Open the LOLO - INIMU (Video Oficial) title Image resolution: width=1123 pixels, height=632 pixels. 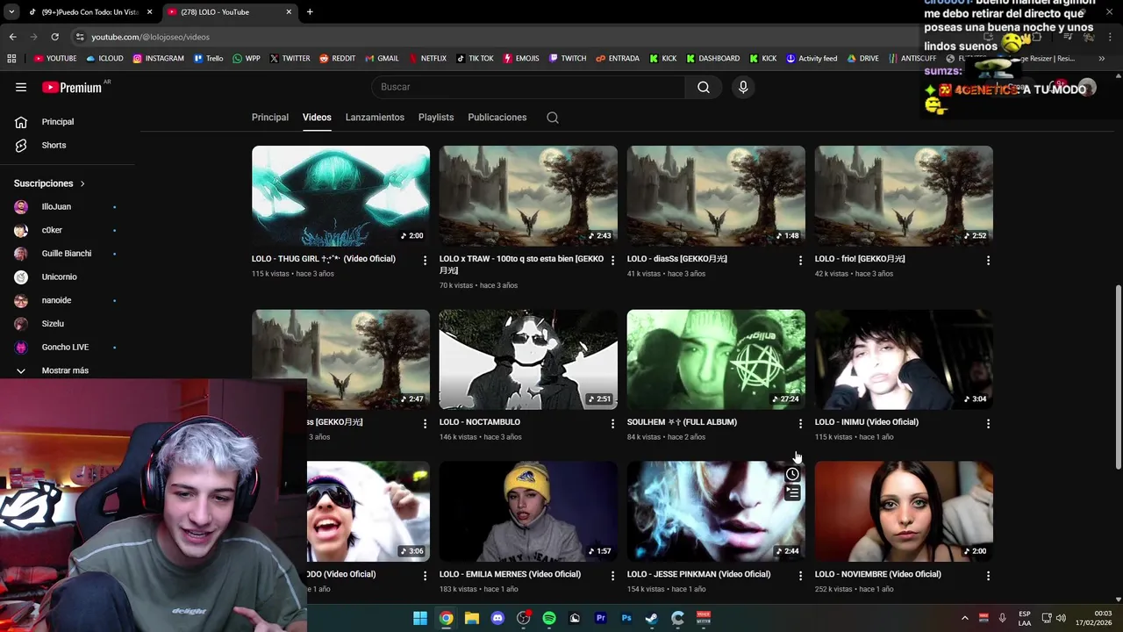866,422
